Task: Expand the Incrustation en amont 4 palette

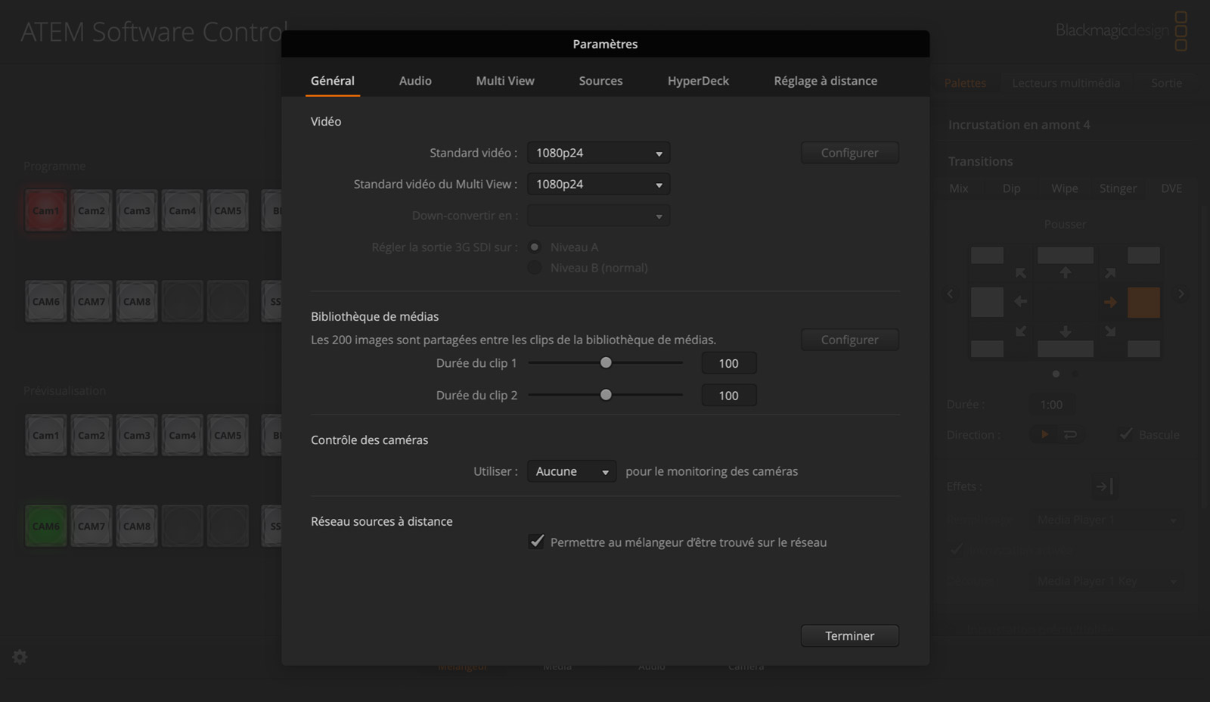Action: click(x=1019, y=125)
